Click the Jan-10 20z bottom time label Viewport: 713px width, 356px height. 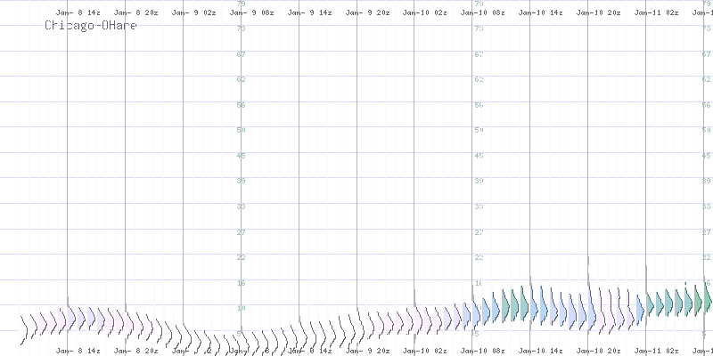[599, 352]
